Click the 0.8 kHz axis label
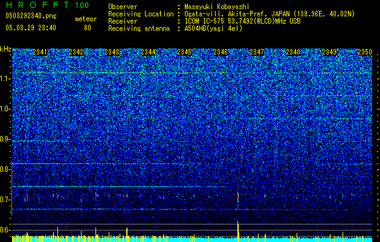Screen dimensions: 380x242 (4, 169)
